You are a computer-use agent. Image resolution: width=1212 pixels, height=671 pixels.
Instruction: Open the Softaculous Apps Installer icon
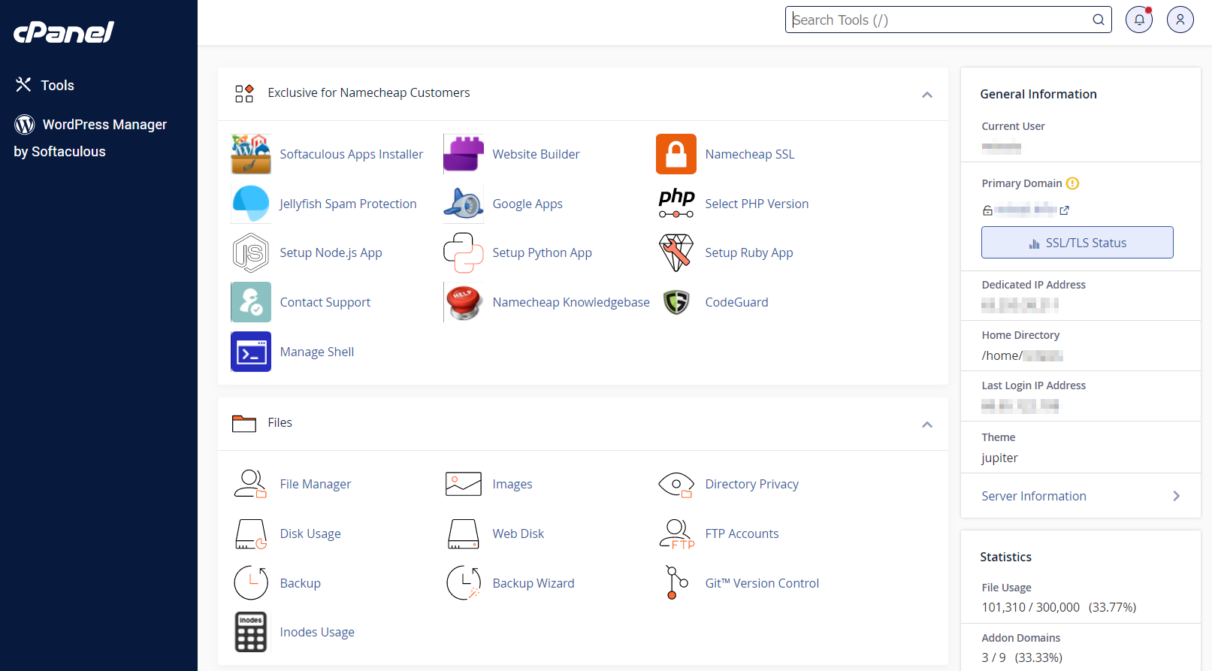pyautogui.click(x=251, y=154)
